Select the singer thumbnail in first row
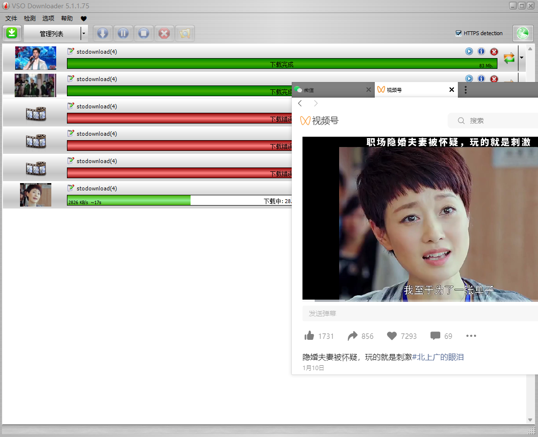 click(x=36, y=58)
